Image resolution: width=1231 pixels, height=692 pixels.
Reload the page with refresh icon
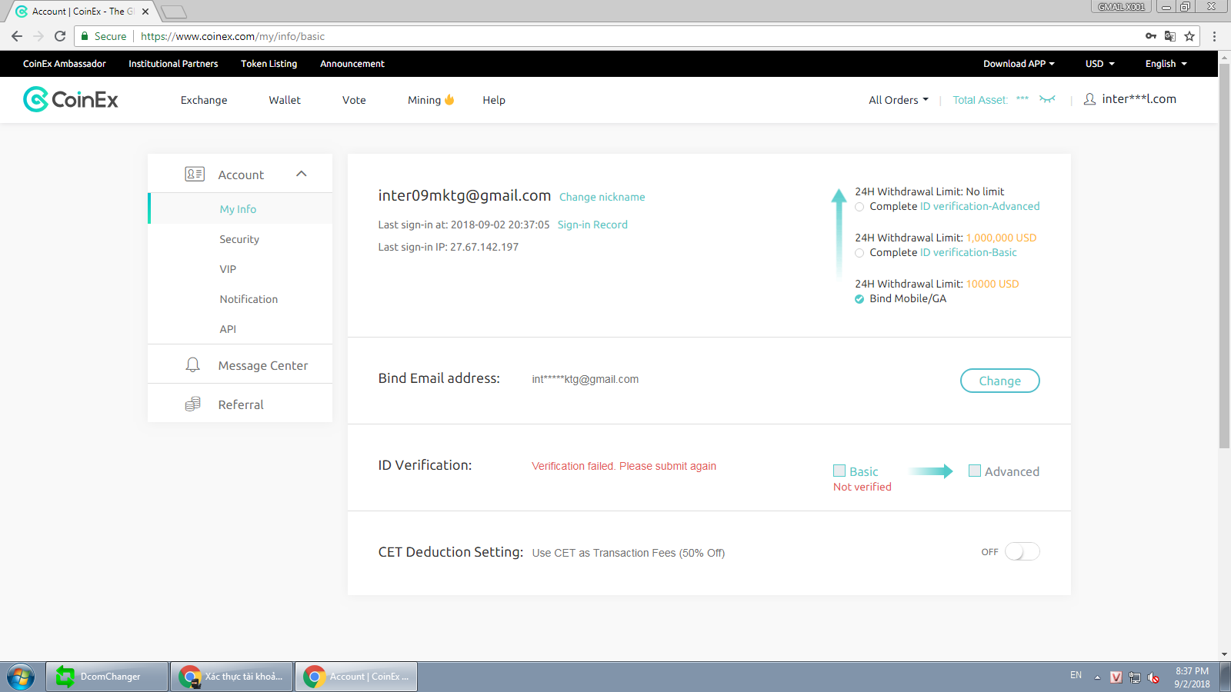pyautogui.click(x=60, y=36)
